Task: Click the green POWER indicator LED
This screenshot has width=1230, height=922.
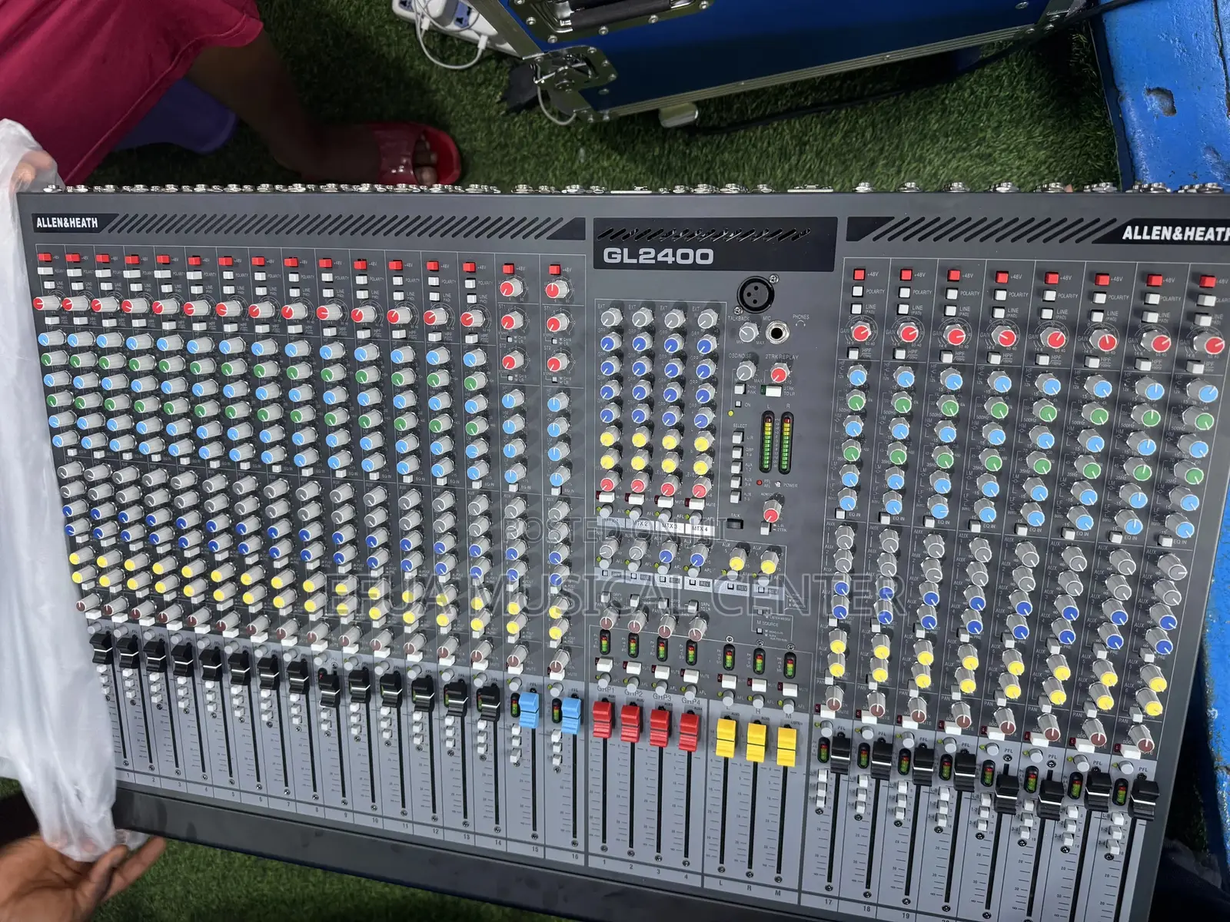Action: pyautogui.click(x=777, y=484)
